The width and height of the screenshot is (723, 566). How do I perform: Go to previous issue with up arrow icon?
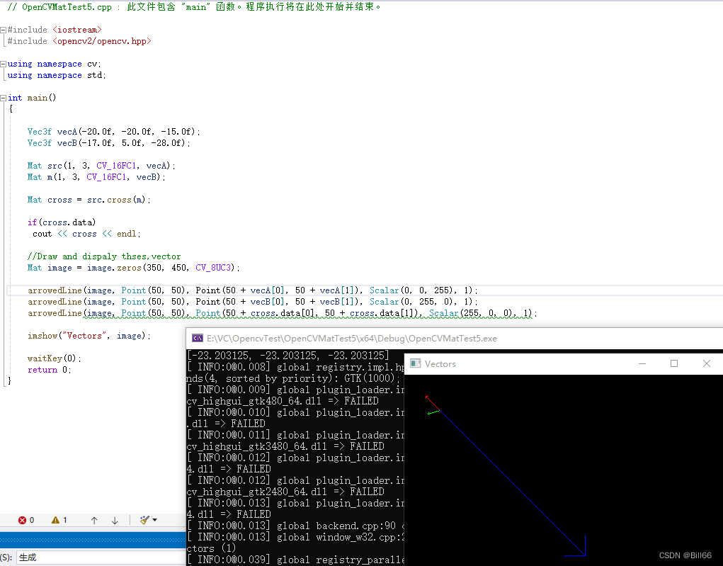[x=94, y=519]
